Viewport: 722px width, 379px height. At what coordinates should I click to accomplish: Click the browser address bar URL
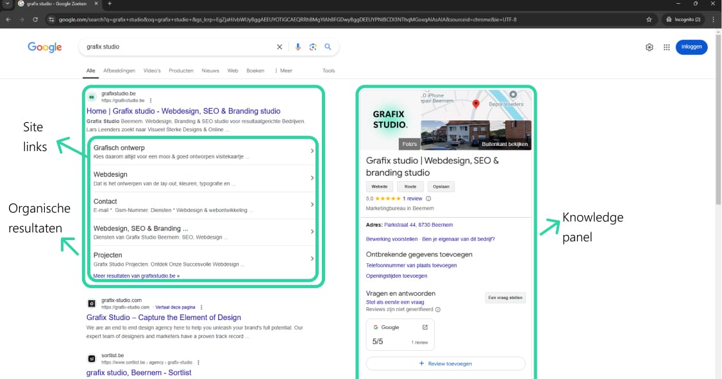tap(288, 20)
